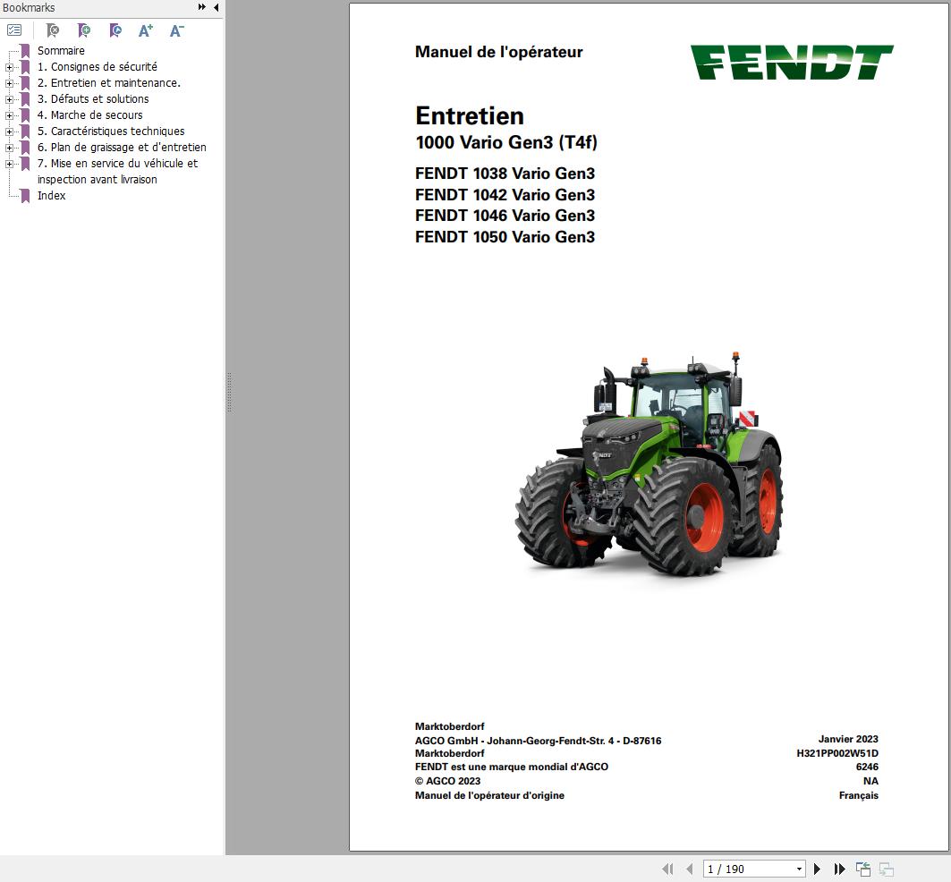The image size is (951, 882).
Task: Click the 'Français' language label
Action: pos(858,795)
